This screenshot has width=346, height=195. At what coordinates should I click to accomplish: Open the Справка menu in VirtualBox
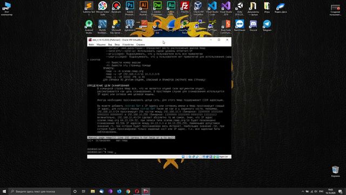141,44
